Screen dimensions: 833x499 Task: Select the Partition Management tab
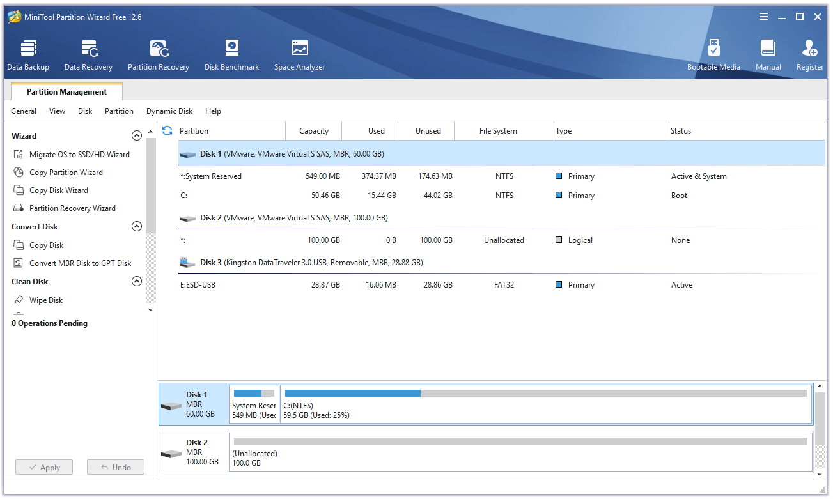66,92
